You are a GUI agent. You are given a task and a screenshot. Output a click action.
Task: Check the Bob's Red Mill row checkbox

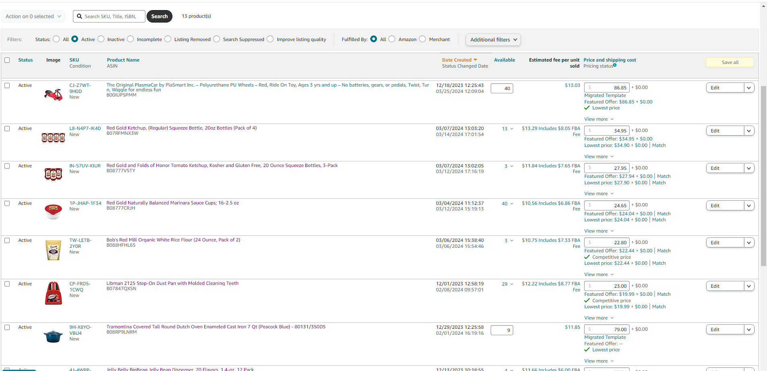[x=7, y=240]
